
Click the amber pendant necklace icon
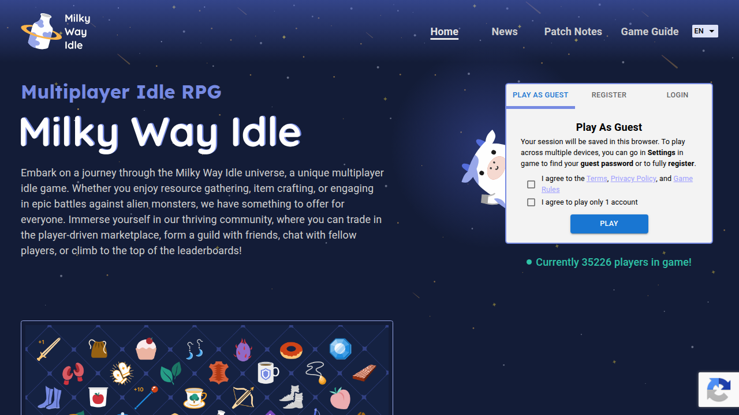pyautogui.click(x=316, y=373)
